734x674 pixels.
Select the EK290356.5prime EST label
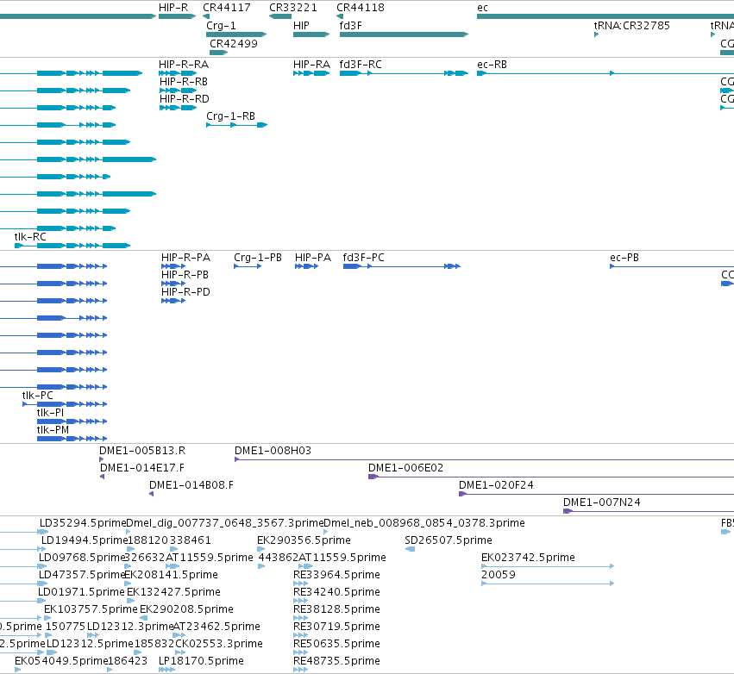(x=304, y=540)
